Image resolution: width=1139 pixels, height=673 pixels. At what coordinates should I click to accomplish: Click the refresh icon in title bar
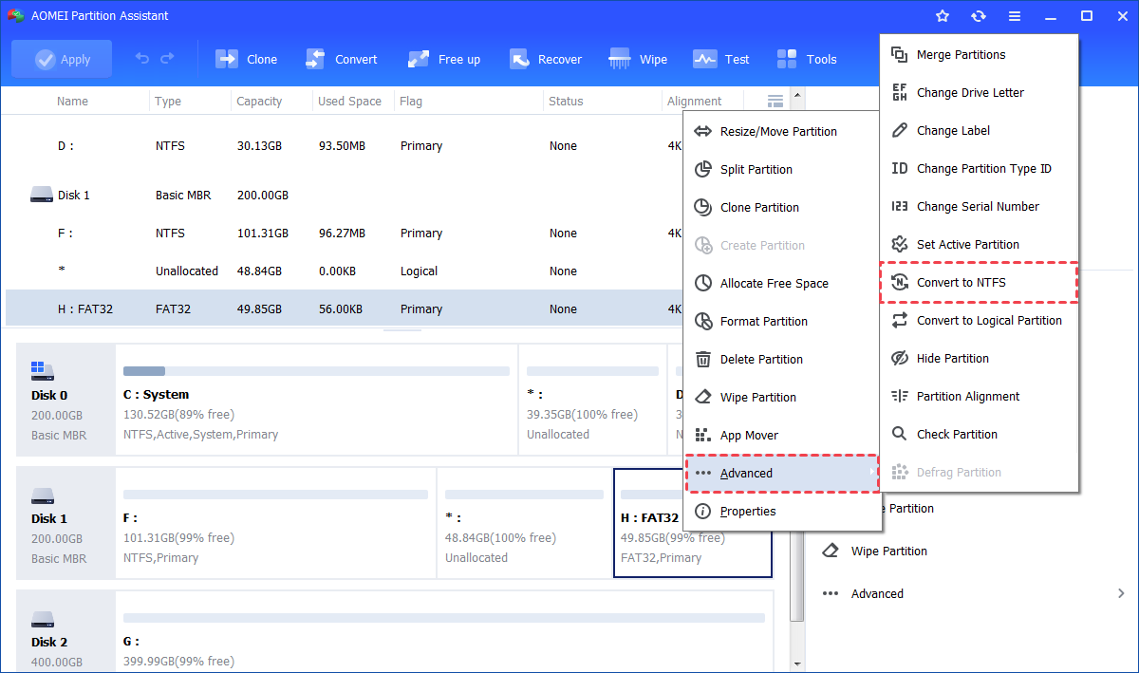(x=979, y=16)
